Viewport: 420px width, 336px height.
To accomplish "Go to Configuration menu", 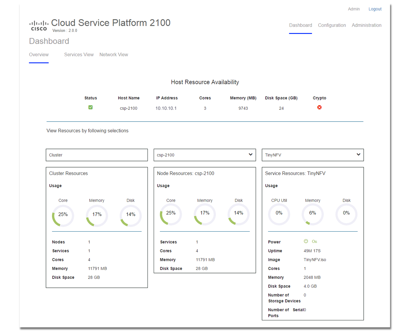I will [332, 25].
